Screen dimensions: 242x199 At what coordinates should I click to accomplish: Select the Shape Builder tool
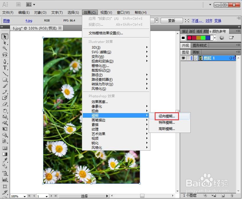(5, 135)
